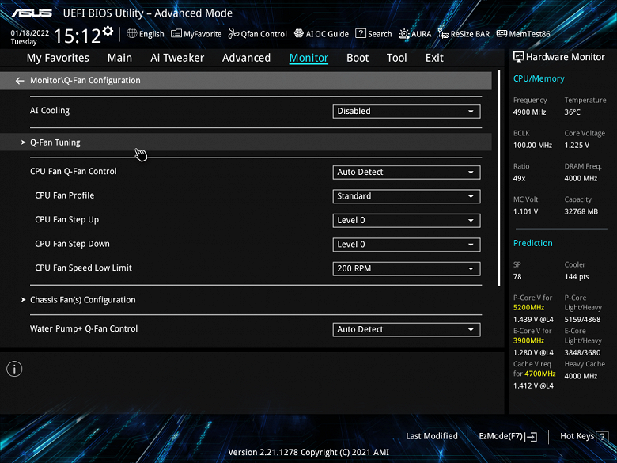Screen dimensions: 617x463
Task: Go back using the left arrow
Action: [x=20, y=81]
